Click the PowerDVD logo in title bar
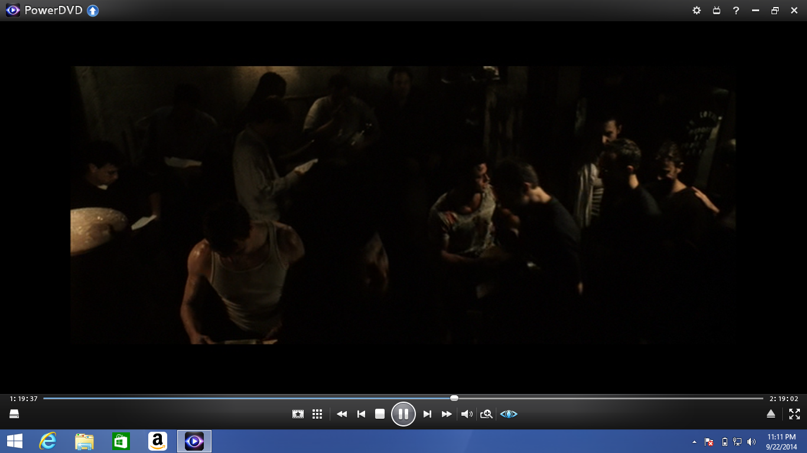This screenshot has width=807, height=453. point(12,10)
